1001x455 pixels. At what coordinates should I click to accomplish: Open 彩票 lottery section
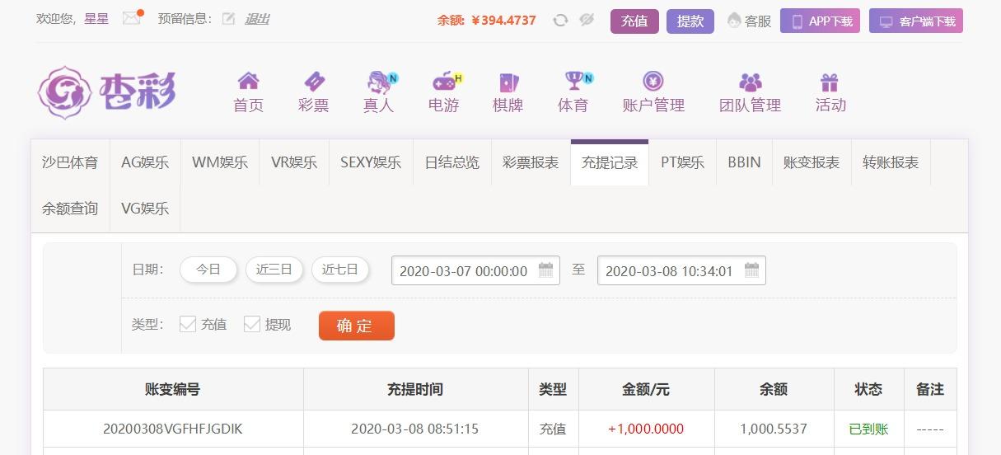click(x=313, y=92)
